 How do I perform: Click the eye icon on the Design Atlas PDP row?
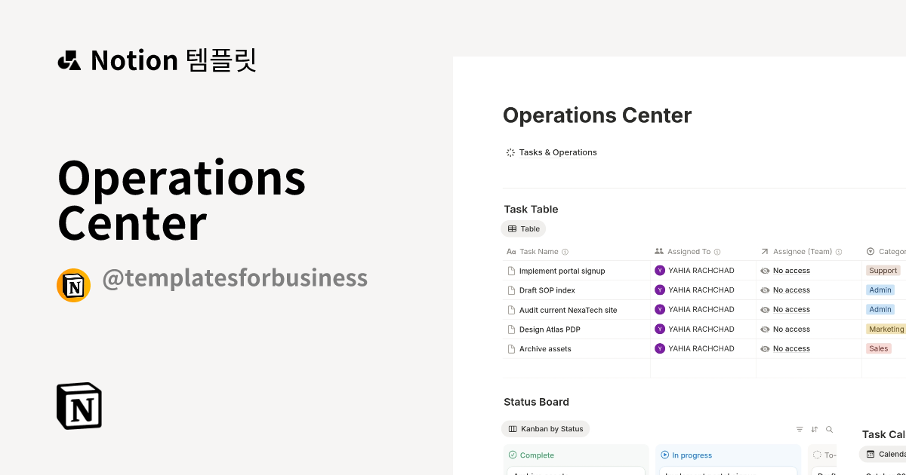765,329
